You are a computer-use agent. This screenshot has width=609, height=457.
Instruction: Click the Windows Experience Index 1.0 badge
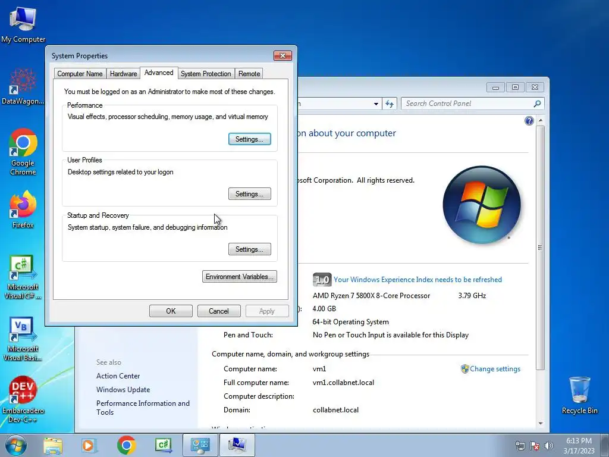pyautogui.click(x=322, y=280)
